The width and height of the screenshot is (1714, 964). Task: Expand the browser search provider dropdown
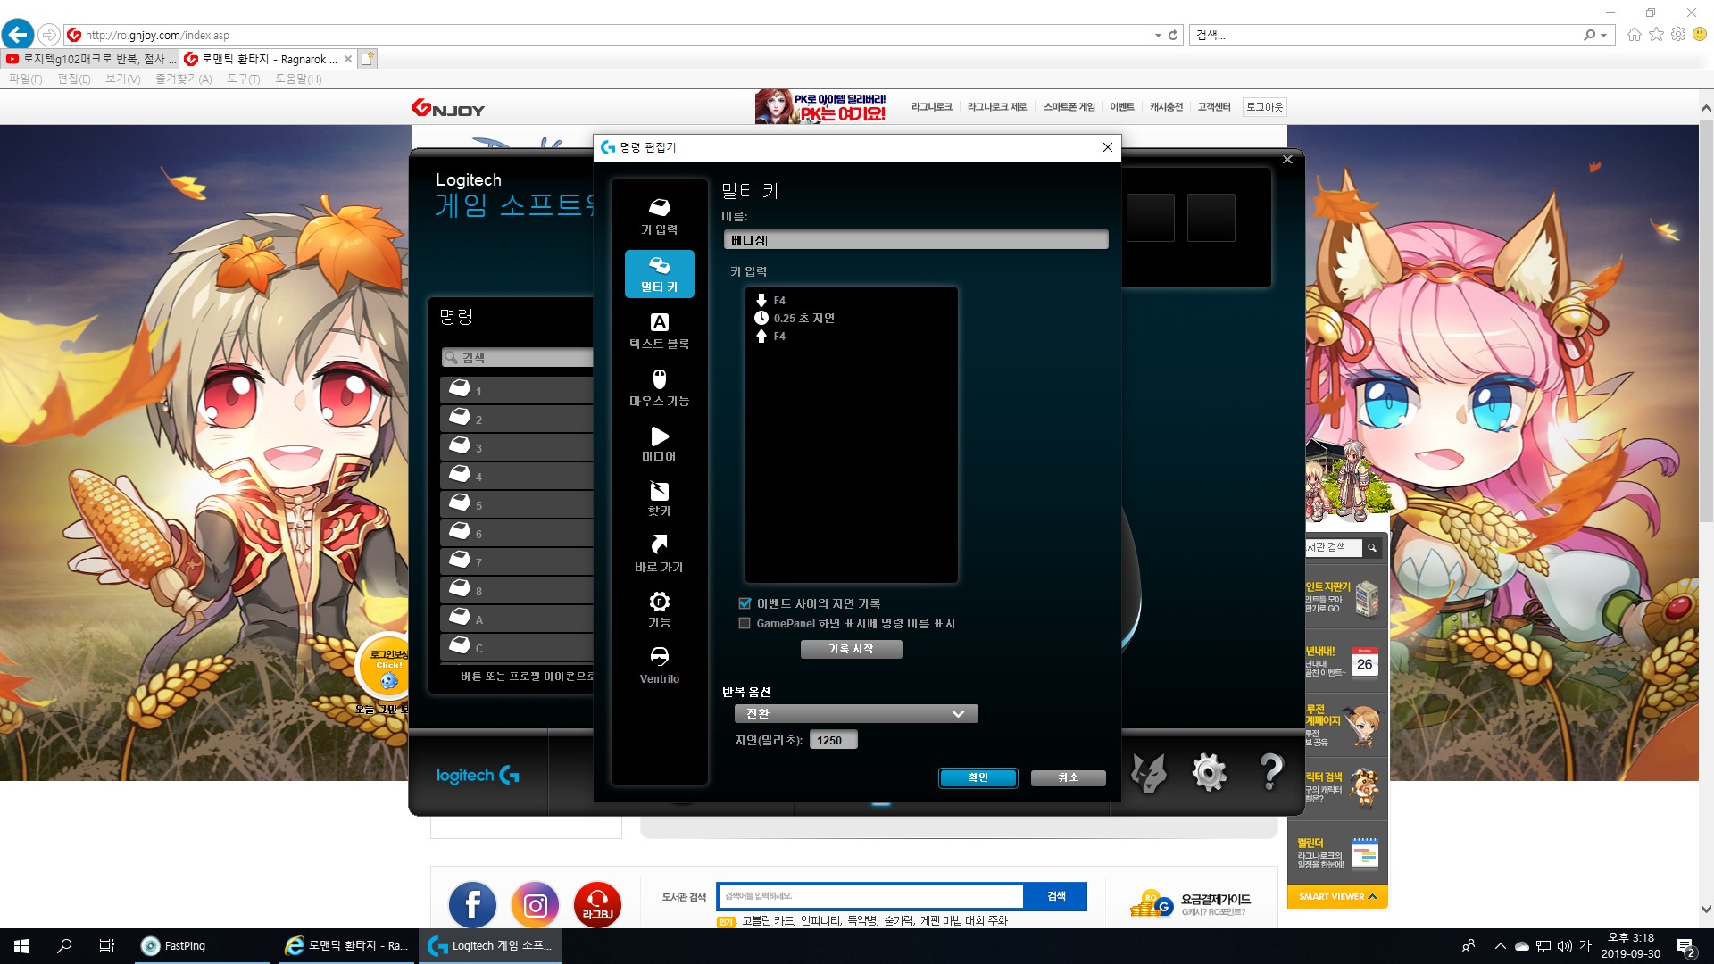click(x=1604, y=36)
